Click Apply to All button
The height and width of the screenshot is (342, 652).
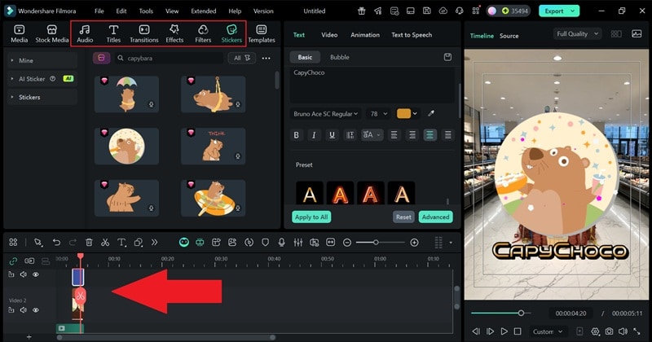311,217
